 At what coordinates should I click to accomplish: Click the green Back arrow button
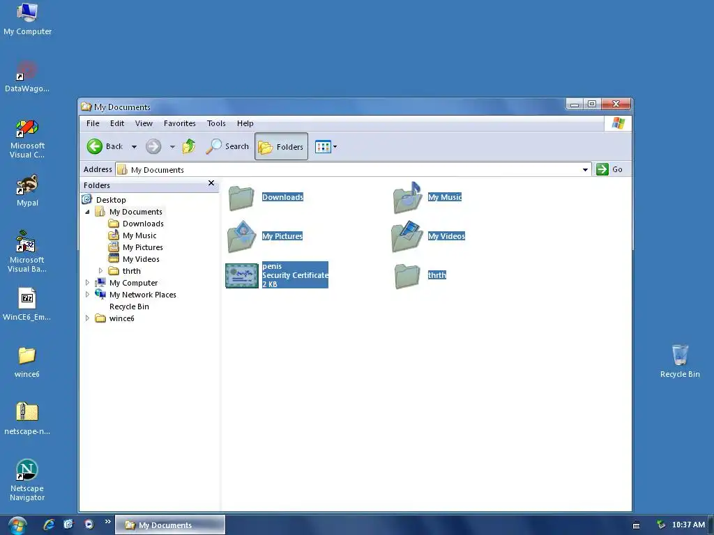95,146
